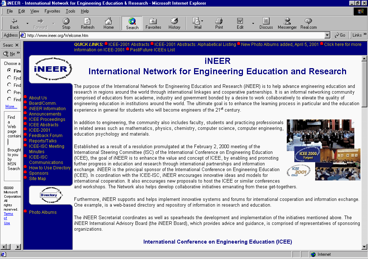The height and width of the screenshot is (259, 368).
Task: Click the Internet zone globe in status bar
Action: pyautogui.click(x=313, y=254)
